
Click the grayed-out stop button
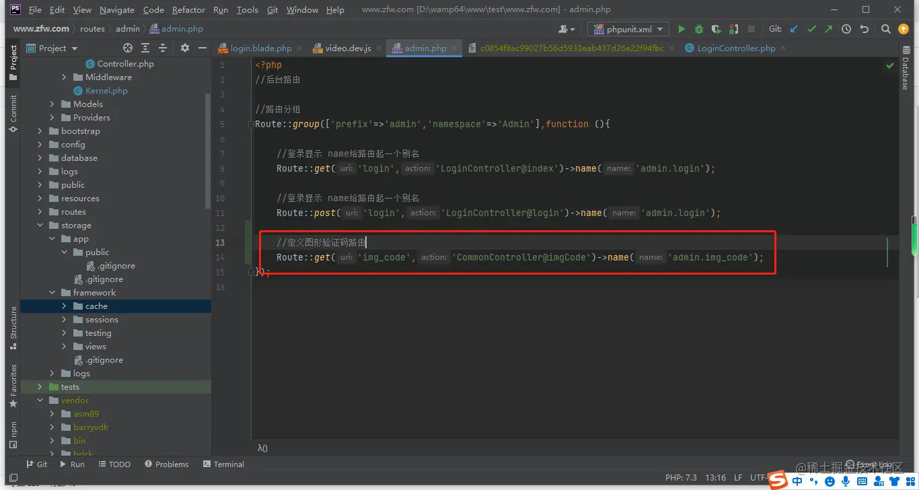pyautogui.click(x=751, y=29)
